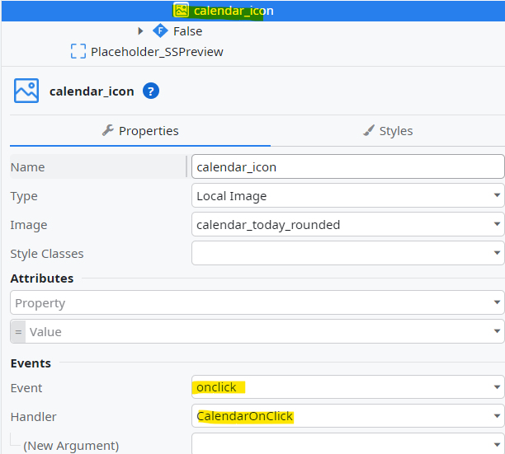Screen dimensions: 505x454
Task: Click the image icon next to calendar_icon in the tree
Action: click(182, 10)
